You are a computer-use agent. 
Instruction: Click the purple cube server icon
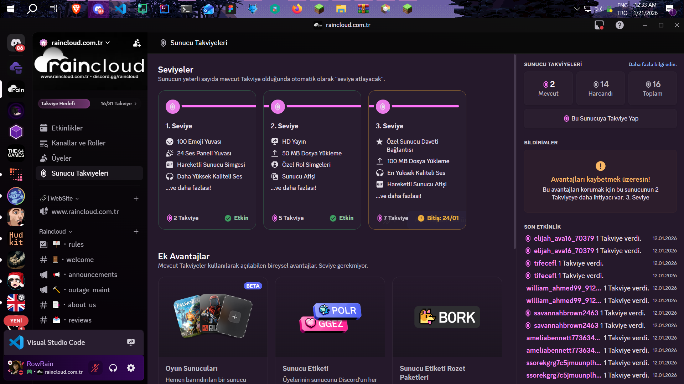16,132
